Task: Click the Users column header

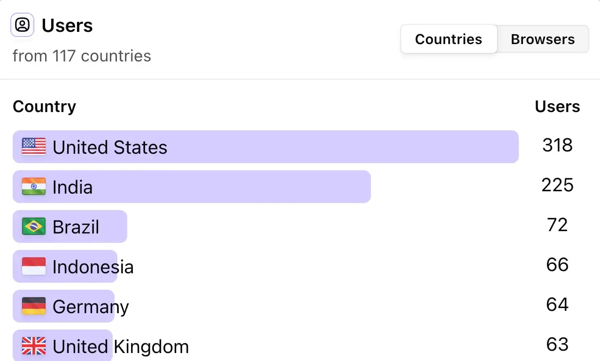Action: (557, 106)
